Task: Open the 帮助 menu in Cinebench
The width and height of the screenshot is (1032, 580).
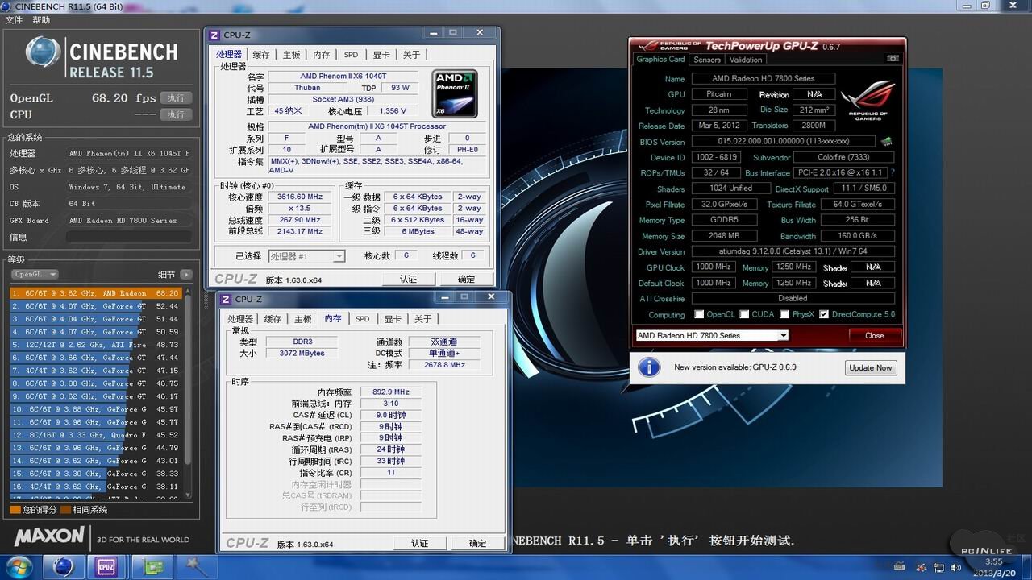Action: 41,20
